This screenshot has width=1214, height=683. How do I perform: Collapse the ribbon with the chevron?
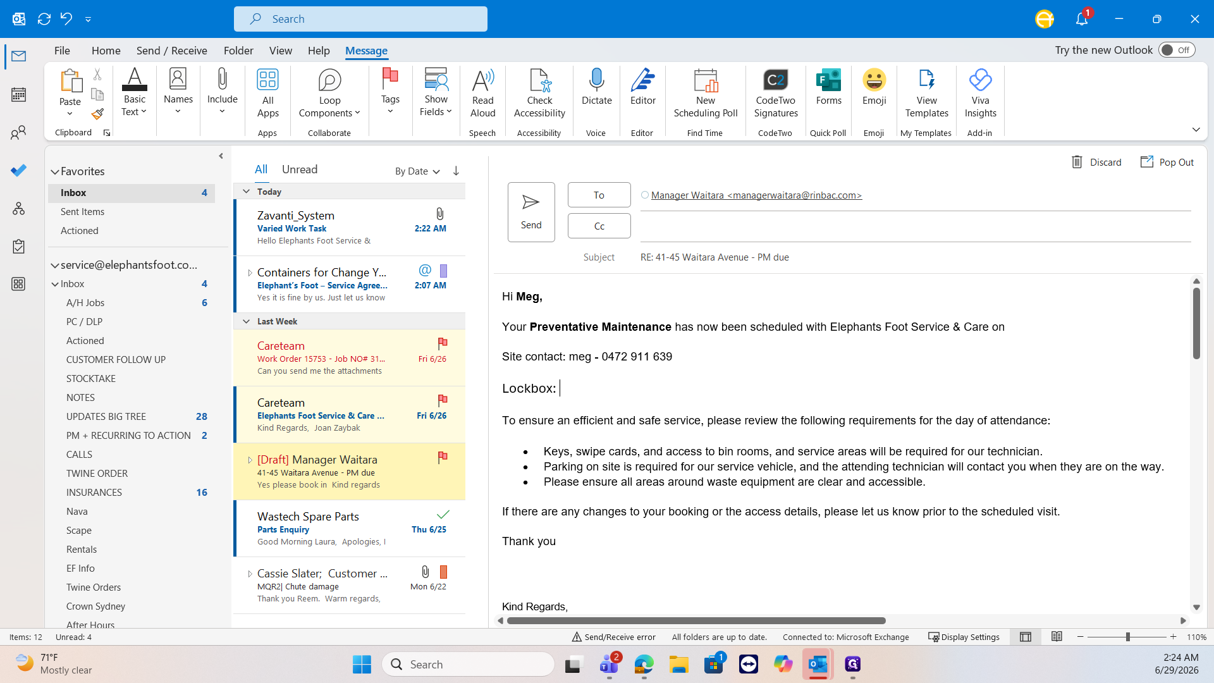coord(1196,130)
